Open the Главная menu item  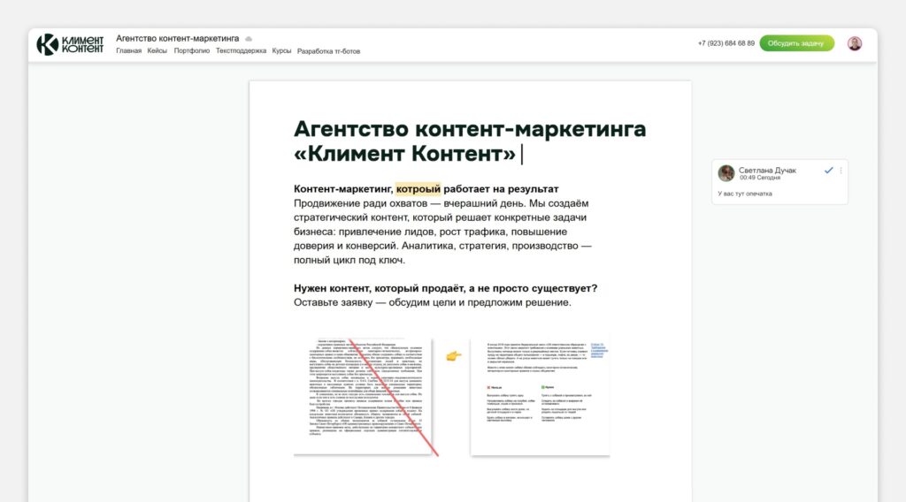pos(128,51)
